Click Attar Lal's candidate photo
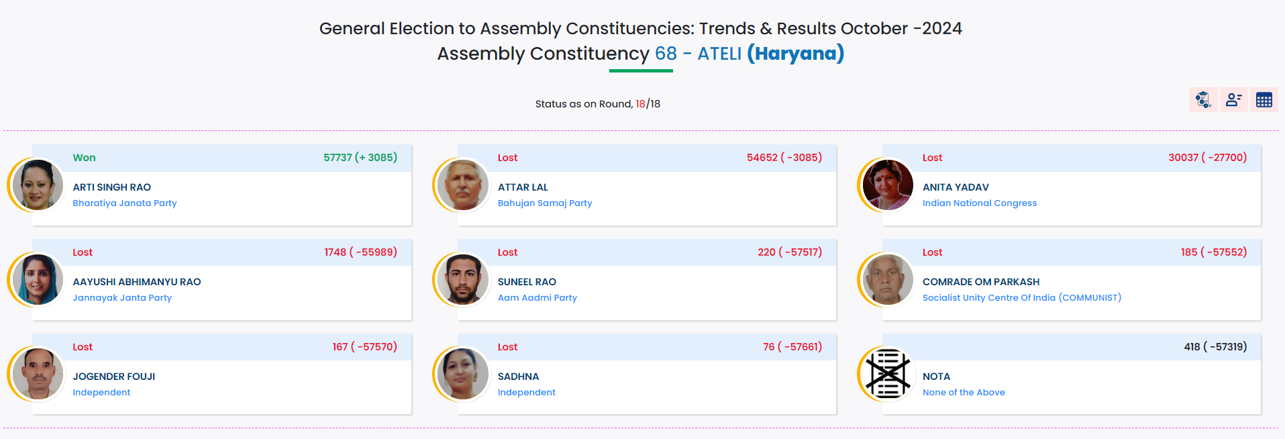Image resolution: width=1285 pixels, height=439 pixels. (463, 185)
